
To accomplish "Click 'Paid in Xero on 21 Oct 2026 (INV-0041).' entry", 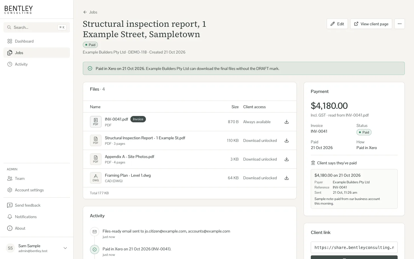I will coord(137,249).
